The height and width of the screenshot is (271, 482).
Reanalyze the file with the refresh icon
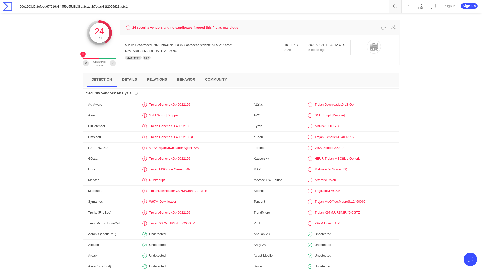pyautogui.click(x=383, y=28)
